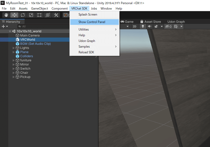Toggle 2D view mode
The height and width of the screenshot is (147, 210).
[135, 26]
